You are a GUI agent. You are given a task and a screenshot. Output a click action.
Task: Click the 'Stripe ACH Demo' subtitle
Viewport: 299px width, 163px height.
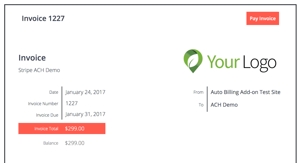tap(39, 70)
